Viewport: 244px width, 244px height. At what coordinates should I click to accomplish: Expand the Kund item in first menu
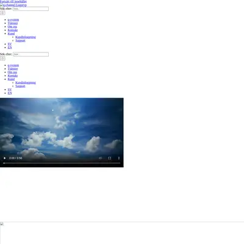coord(11,34)
